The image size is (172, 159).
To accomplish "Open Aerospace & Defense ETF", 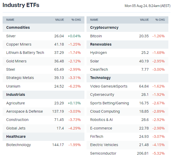I will click(25, 111).
